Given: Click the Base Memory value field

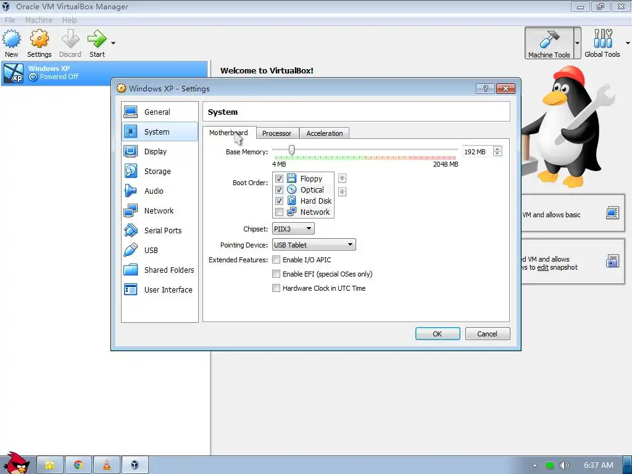Looking at the screenshot, I should tap(477, 152).
